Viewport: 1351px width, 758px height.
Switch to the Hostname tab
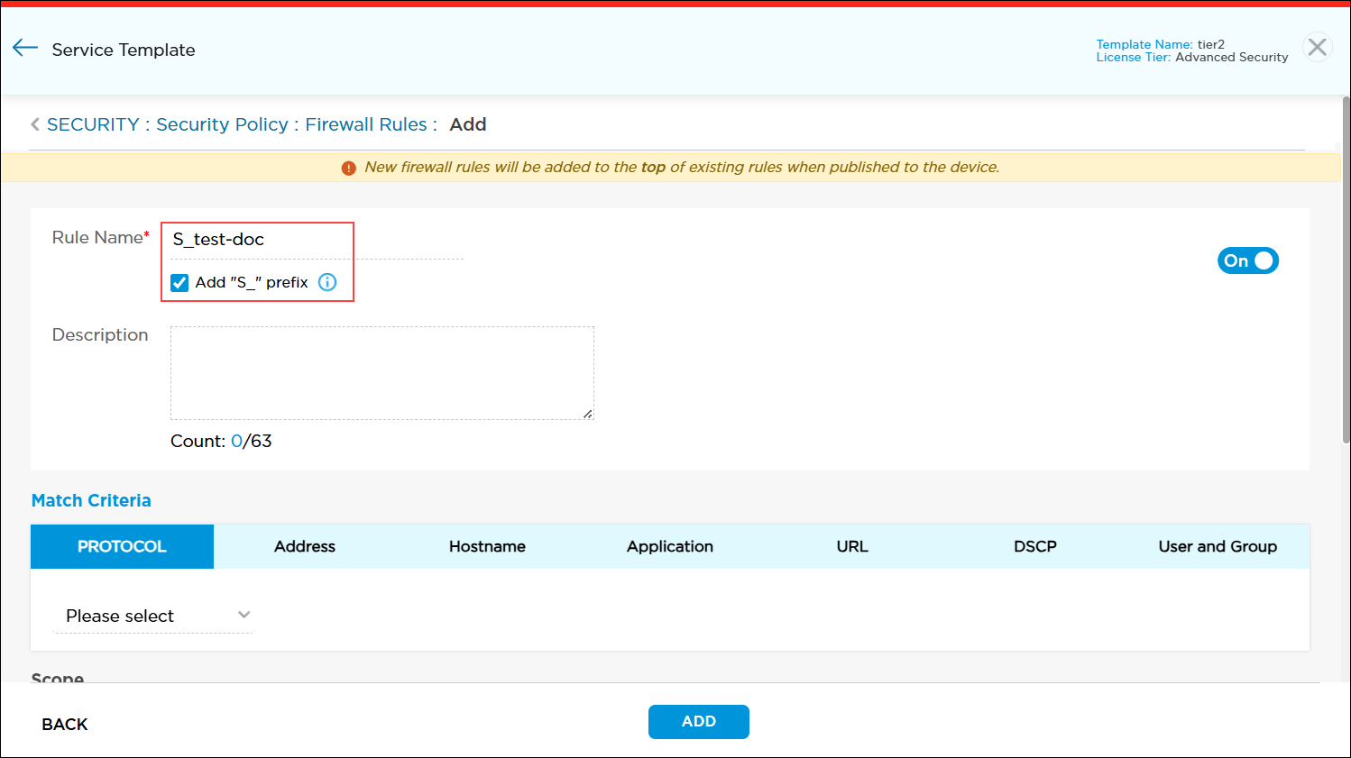point(487,546)
